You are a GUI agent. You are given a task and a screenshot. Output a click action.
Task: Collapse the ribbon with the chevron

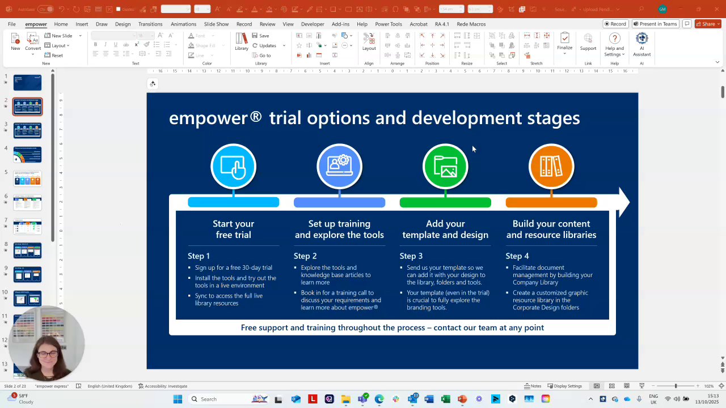(717, 62)
